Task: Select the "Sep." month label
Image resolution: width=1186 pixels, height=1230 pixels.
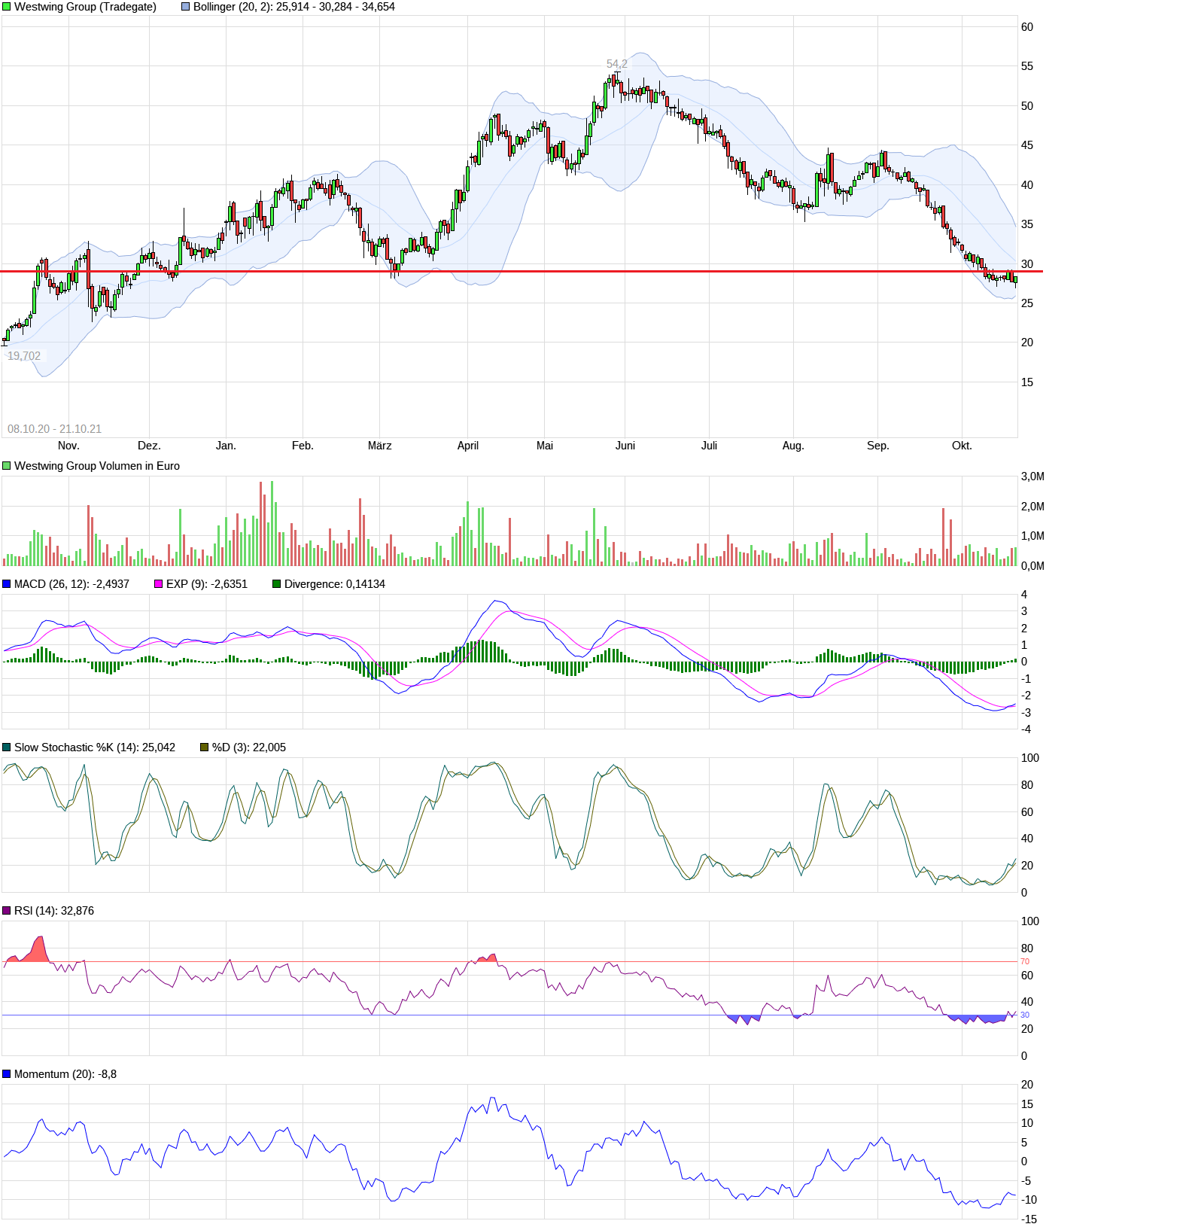Action: pos(878,446)
